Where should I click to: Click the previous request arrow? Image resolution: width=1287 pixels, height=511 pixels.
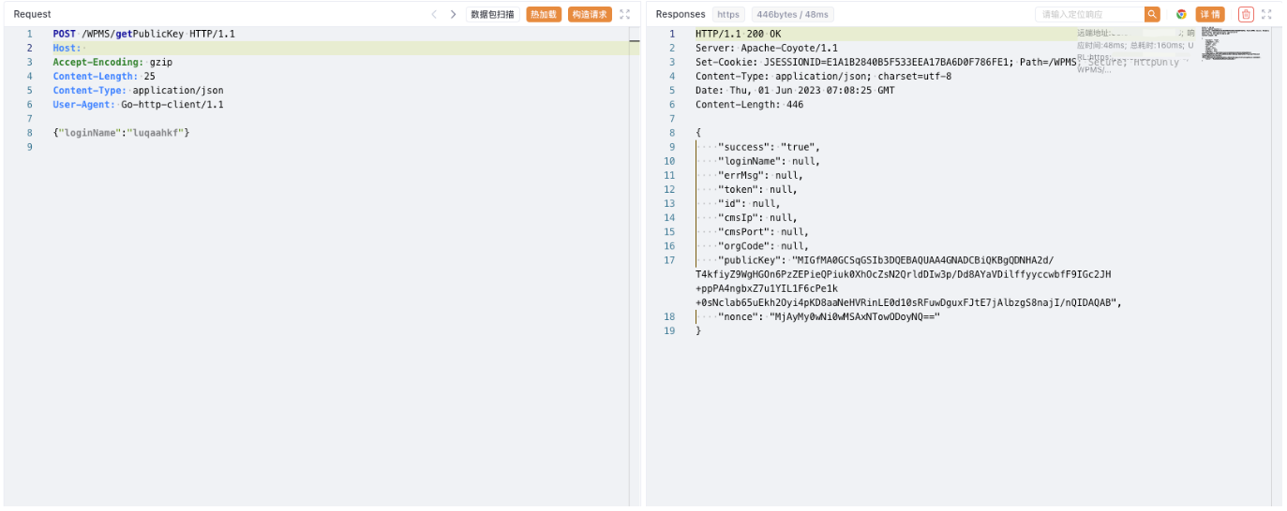click(x=434, y=14)
